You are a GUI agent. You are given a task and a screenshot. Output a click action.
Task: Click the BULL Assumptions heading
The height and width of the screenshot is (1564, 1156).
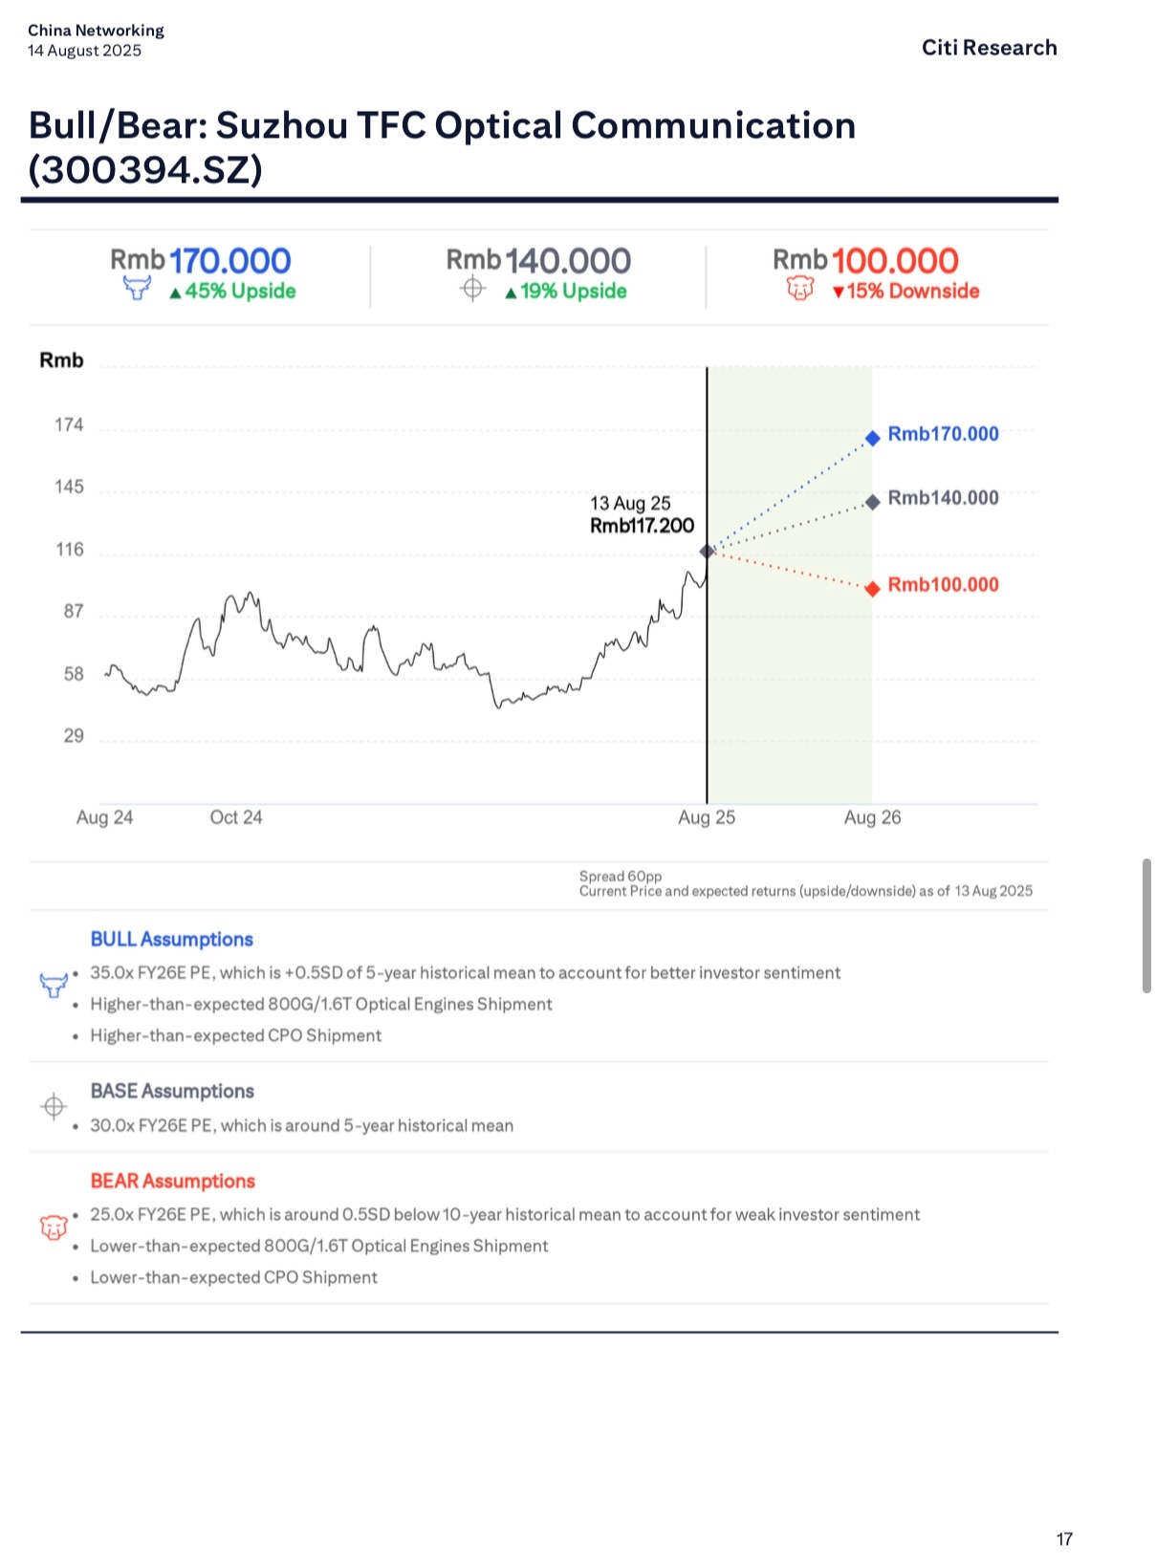pos(172,939)
